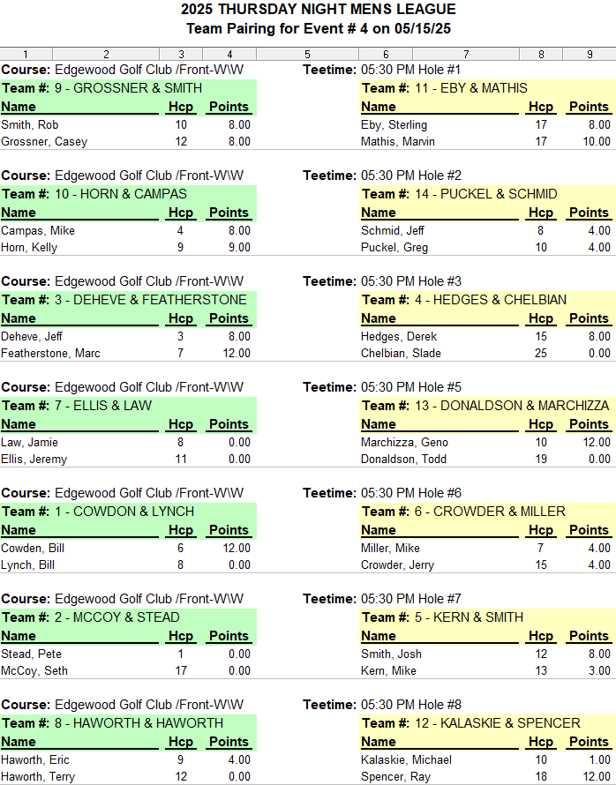This screenshot has width=616, height=785.
Task: Click column 9 ruler header
Action: (x=590, y=54)
